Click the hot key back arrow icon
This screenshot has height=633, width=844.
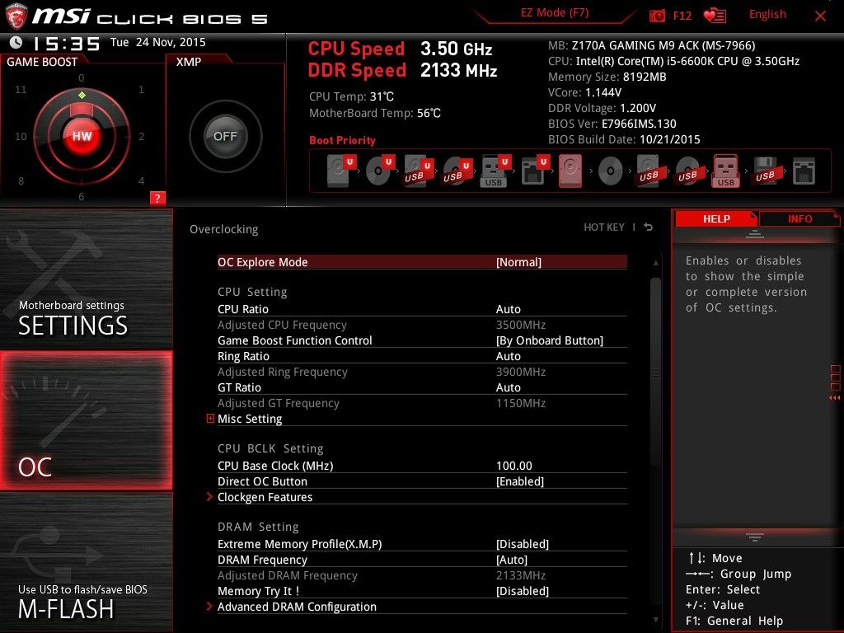coord(649,227)
